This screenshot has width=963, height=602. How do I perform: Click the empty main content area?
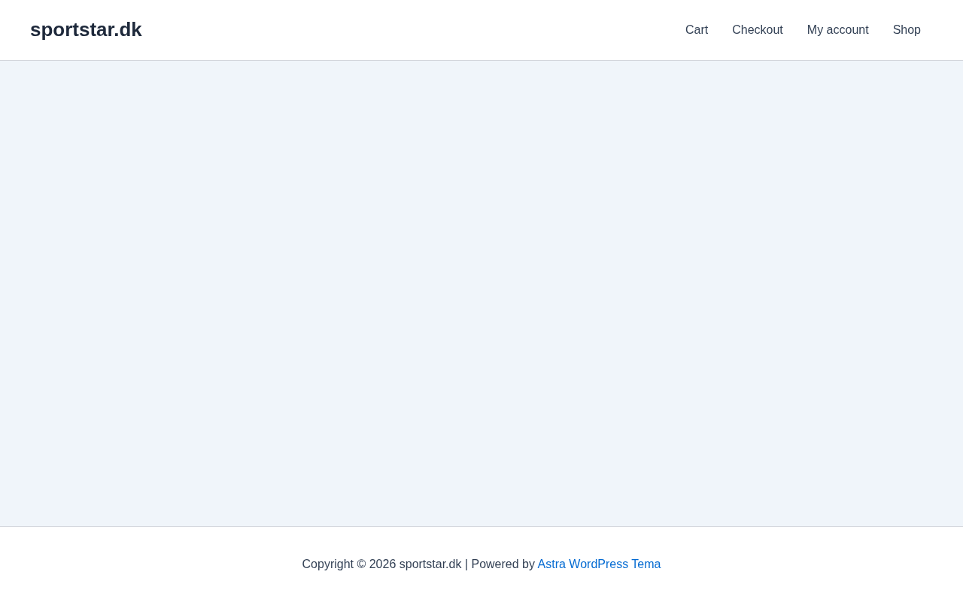[481, 293]
